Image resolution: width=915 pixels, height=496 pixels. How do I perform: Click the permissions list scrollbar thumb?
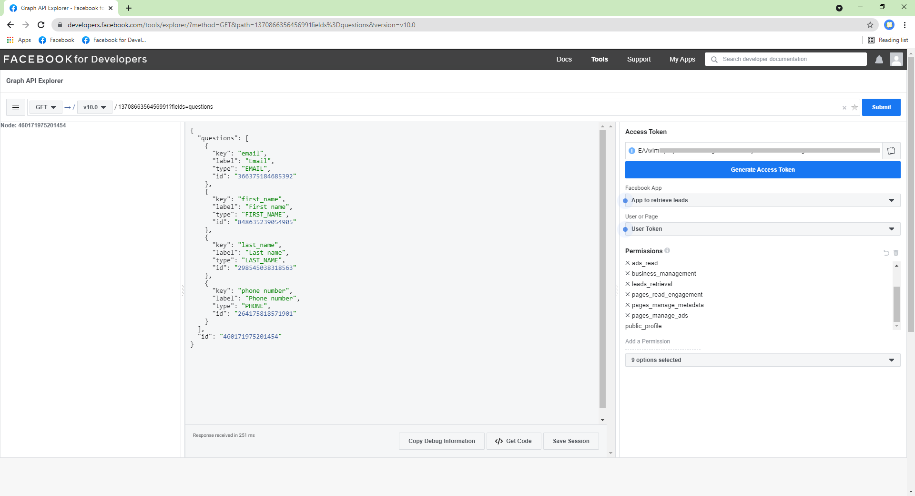point(896,304)
